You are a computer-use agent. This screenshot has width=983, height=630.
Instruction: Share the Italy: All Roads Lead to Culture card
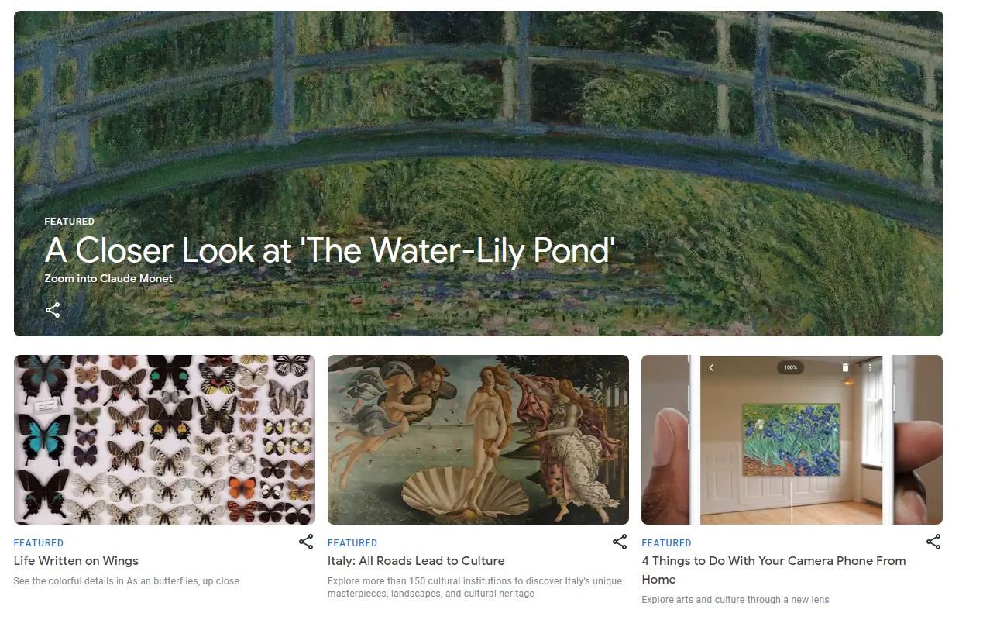click(620, 542)
